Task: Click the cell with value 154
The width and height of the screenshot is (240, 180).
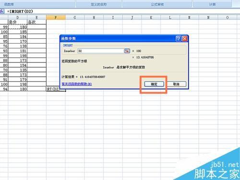Action: click(x=17, y=65)
